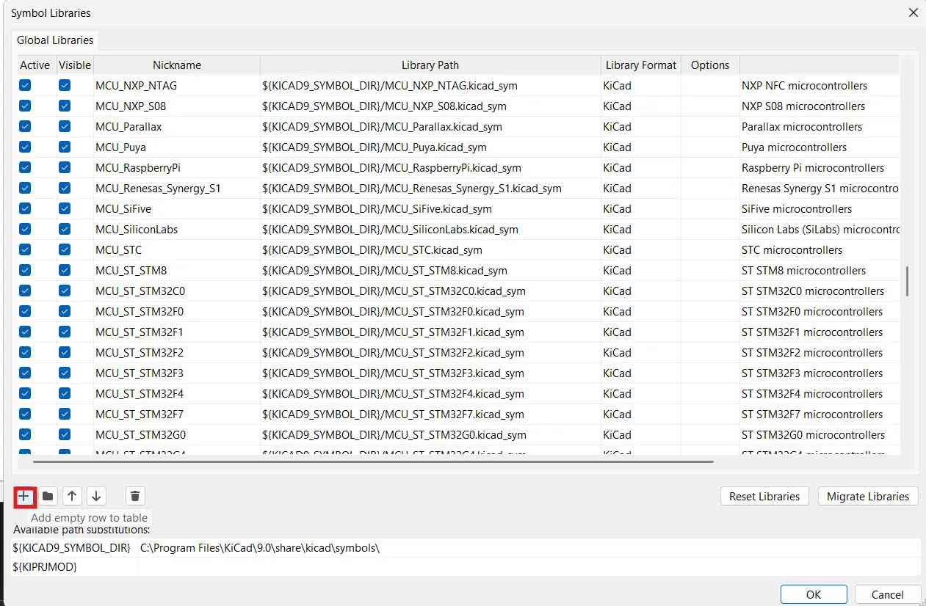Click the Visible column header

(x=74, y=65)
